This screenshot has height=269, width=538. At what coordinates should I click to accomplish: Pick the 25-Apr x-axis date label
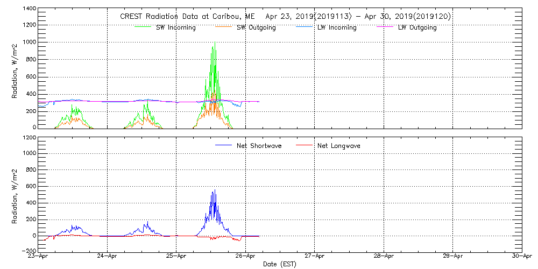(x=176, y=257)
